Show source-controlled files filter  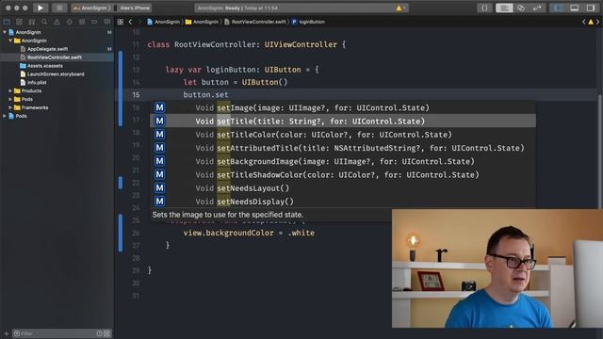pyautogui.click(x=106, y=333)
